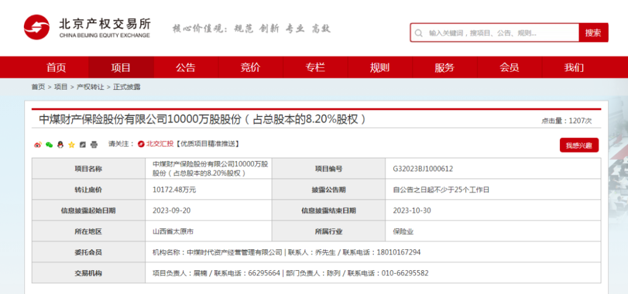
Task: Open the 竞价 nav menu
Action: point(250,67)
